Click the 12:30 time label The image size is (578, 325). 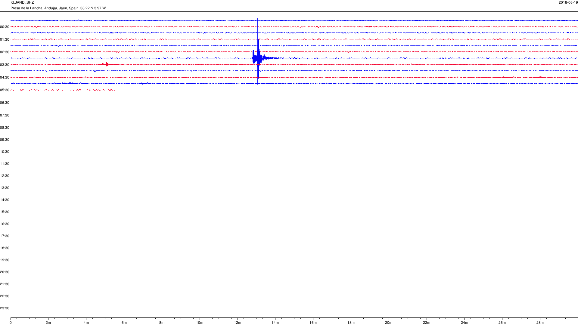click(5, 176)
